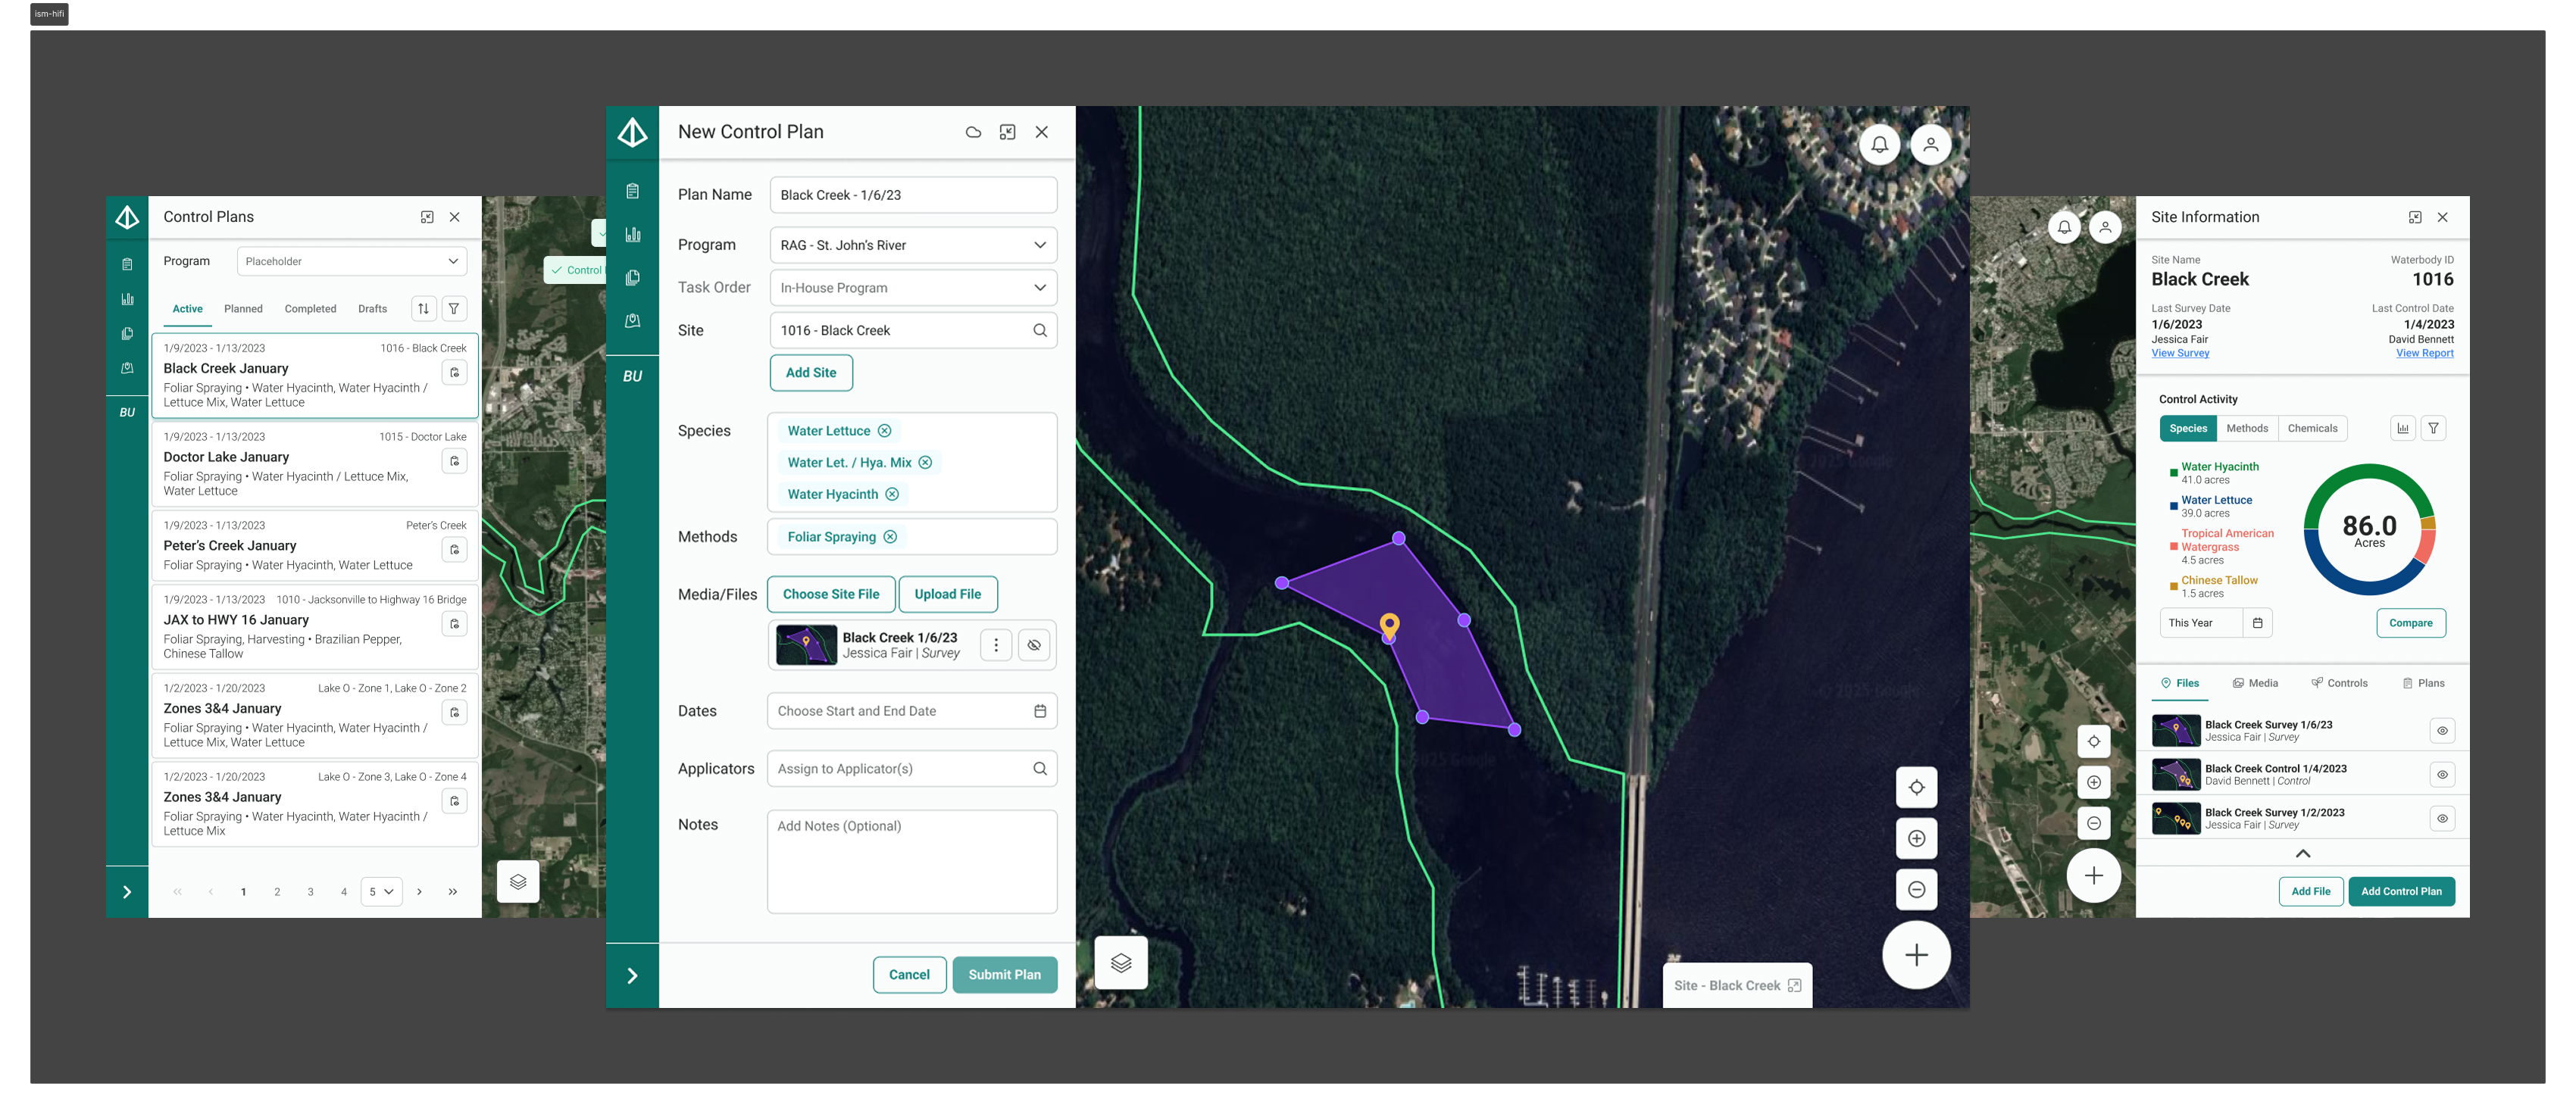
Task: Open layers button on center map
Action: 1120,962
